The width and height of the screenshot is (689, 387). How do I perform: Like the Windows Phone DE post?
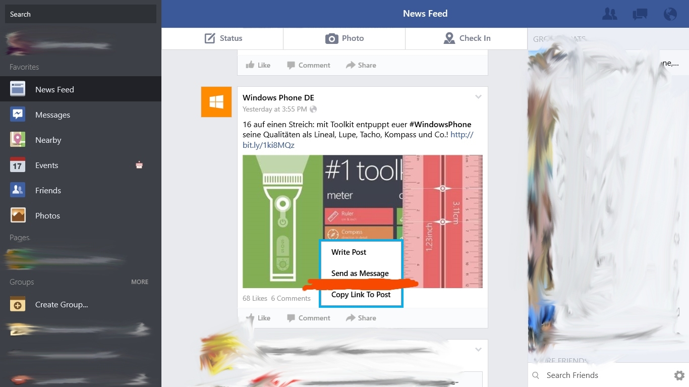[258, 318]
